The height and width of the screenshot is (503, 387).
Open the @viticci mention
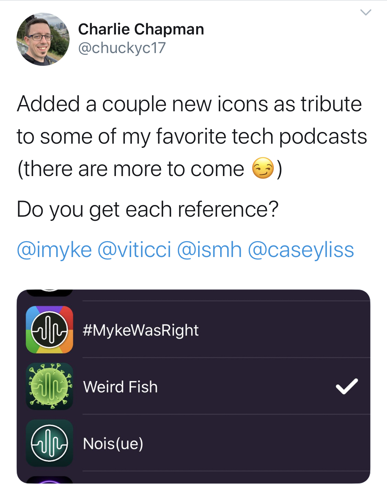pos(135,249)
